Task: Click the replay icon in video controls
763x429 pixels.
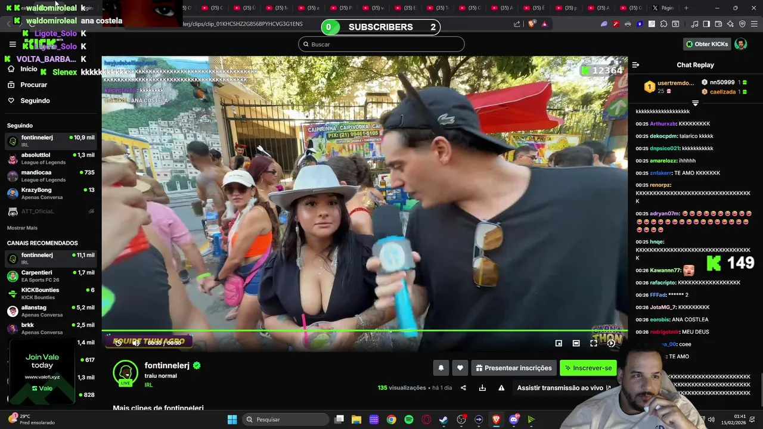Action: pyautogui.click(x=118, y=343)
